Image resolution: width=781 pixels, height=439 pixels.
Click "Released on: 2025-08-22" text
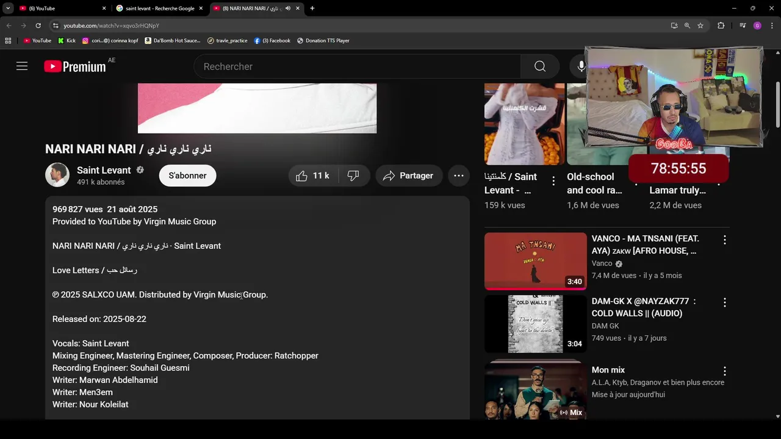tap(99, 319)
